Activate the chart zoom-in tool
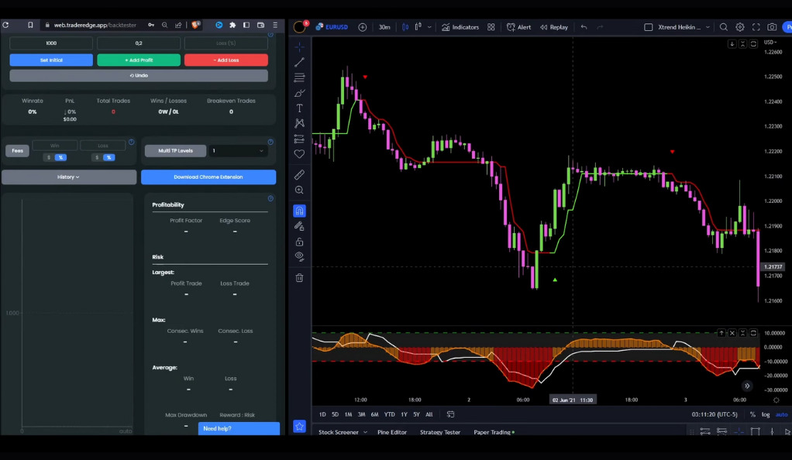This screenshot has height=460, width=792. click(x=300, y=191)
